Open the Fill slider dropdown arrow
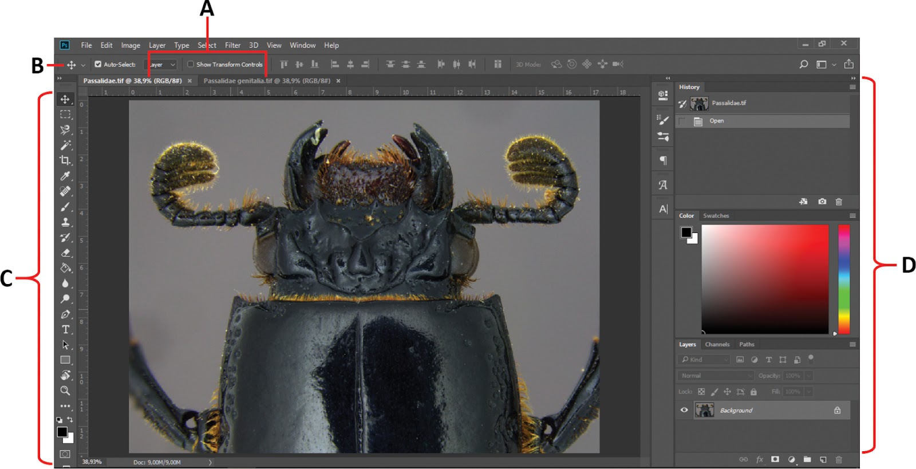 [808, 392]
